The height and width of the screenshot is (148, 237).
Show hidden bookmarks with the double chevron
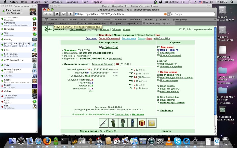click(x=215, y=19)
